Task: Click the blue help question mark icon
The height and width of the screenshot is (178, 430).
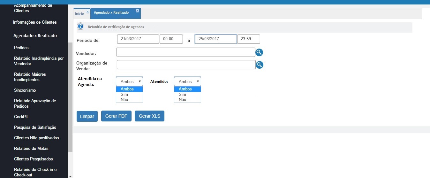Action: pos(81,27)
